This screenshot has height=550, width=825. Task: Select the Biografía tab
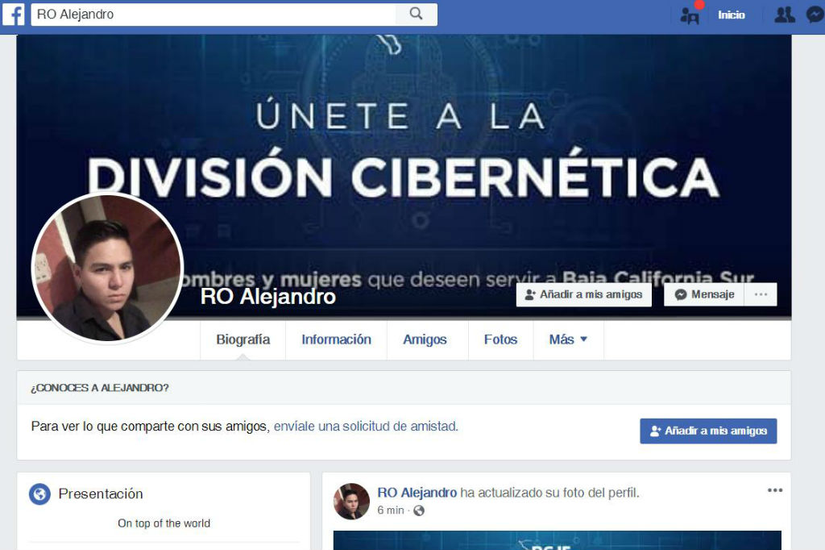click(x=243, y=340)
